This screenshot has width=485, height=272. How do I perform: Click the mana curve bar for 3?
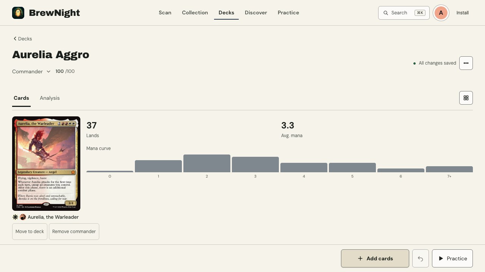(x=255, y=164)
